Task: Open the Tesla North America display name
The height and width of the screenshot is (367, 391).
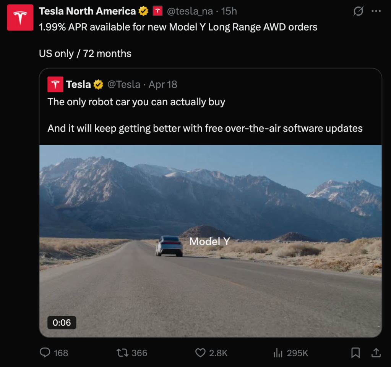Action: 87,11
